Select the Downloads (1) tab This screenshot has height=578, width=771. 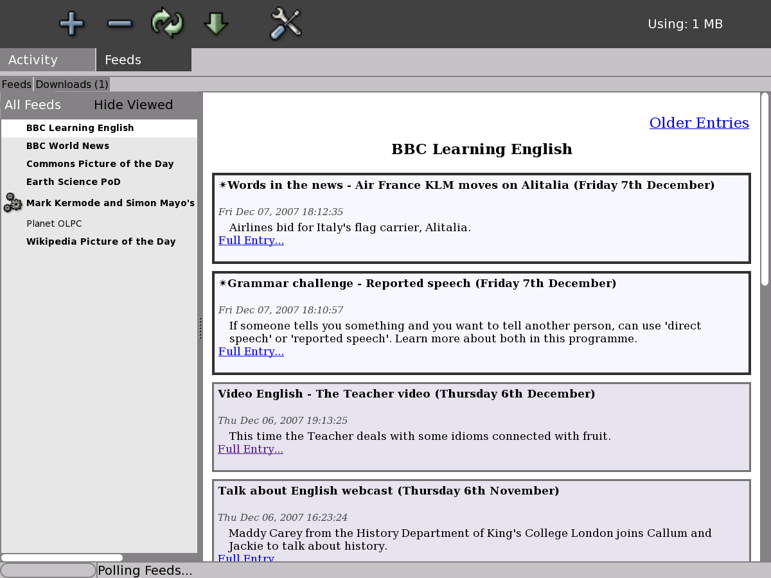pyautogui.click(x=72, y=84)
